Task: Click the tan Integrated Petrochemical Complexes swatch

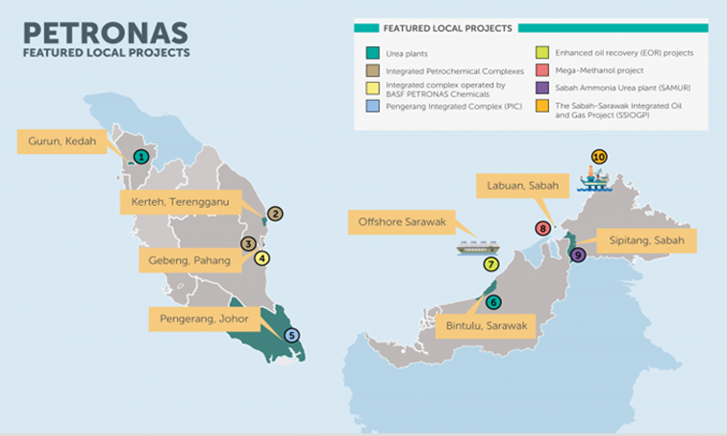Action: pos(373,70)
